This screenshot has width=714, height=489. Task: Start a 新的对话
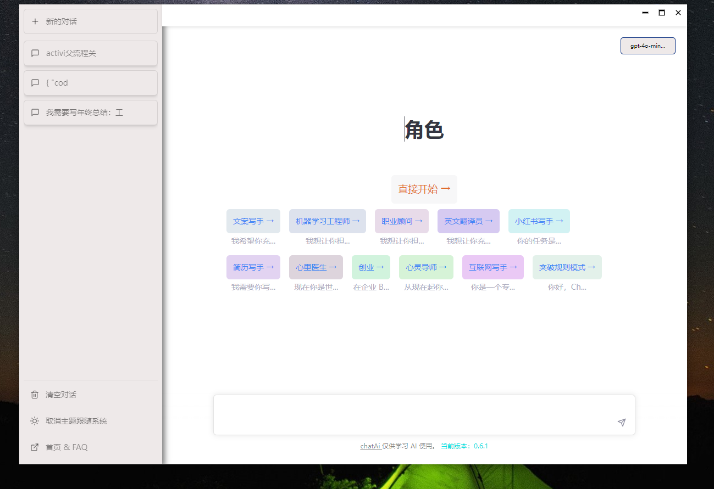[91, 21]
